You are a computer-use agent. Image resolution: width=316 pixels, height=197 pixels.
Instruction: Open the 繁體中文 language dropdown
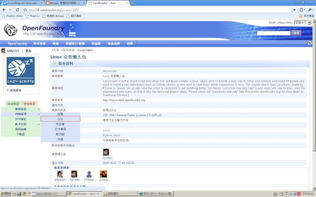click(303, 22)
